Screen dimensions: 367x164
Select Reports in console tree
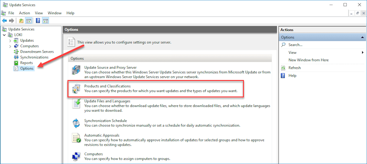click(x=26, y=63)
